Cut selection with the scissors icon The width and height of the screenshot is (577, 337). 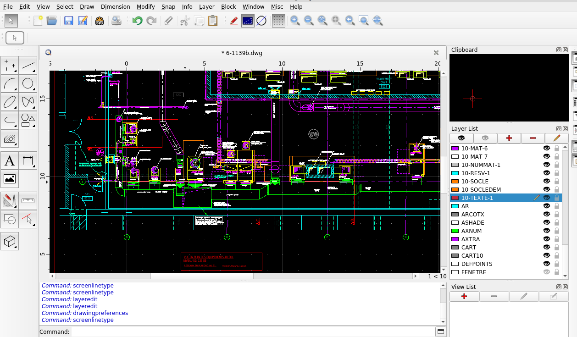pyautogui.click(x=185, y=21)
